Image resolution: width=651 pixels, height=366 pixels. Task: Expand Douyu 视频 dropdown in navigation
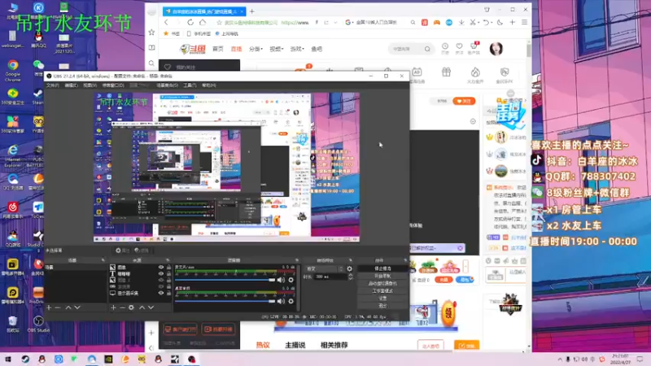click(276, 49)
